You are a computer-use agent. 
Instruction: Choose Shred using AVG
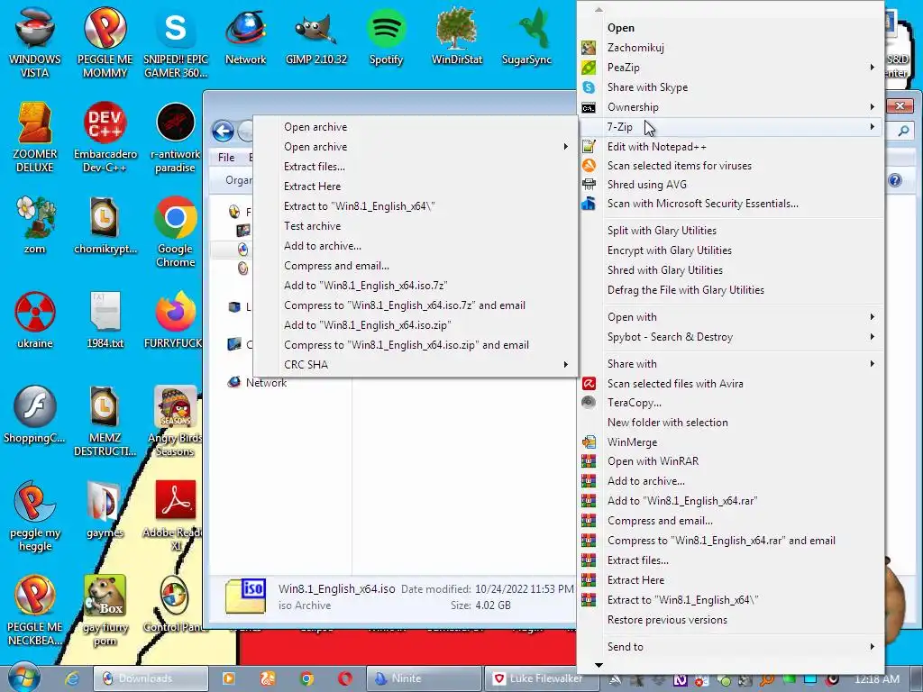[647, 185]
